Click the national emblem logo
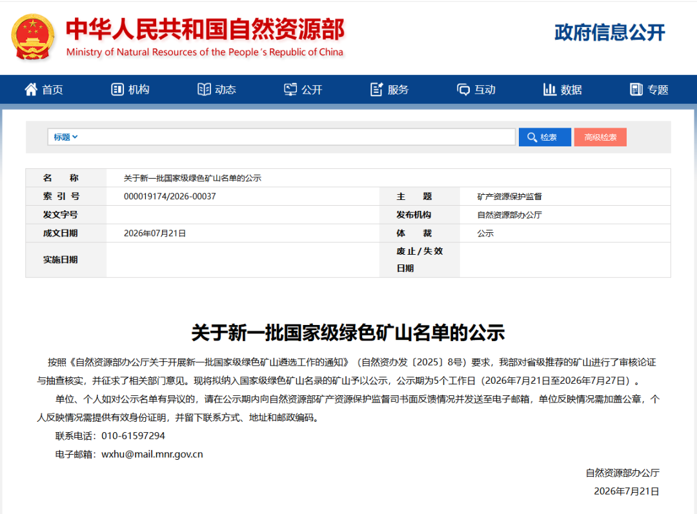The height and width of the screenshot is (514, 697). click(x=33, y=37)
